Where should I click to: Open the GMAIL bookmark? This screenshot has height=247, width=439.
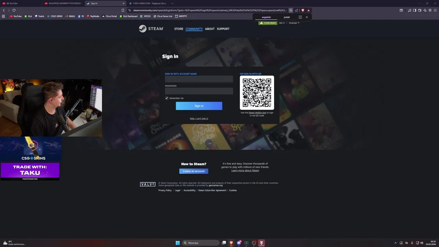[x=70, y=16]
